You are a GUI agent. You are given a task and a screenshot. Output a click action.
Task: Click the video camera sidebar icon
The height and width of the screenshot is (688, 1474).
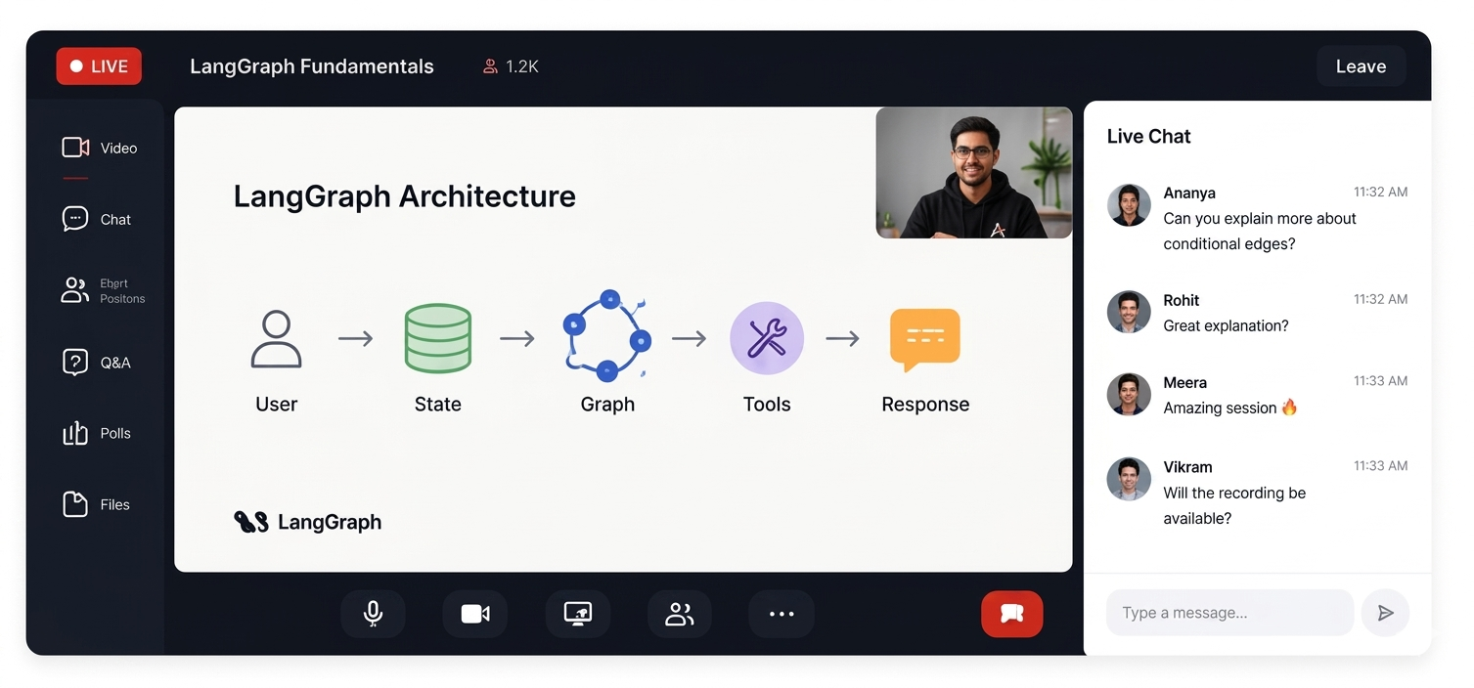(x=75, y=148)
